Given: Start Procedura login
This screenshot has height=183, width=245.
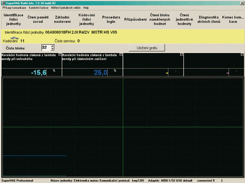Looking at the screenshot, I should pyautogui.click(x=111, y=20).
